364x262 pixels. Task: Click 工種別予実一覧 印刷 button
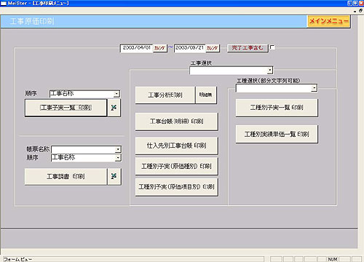[x=277, y=108]
